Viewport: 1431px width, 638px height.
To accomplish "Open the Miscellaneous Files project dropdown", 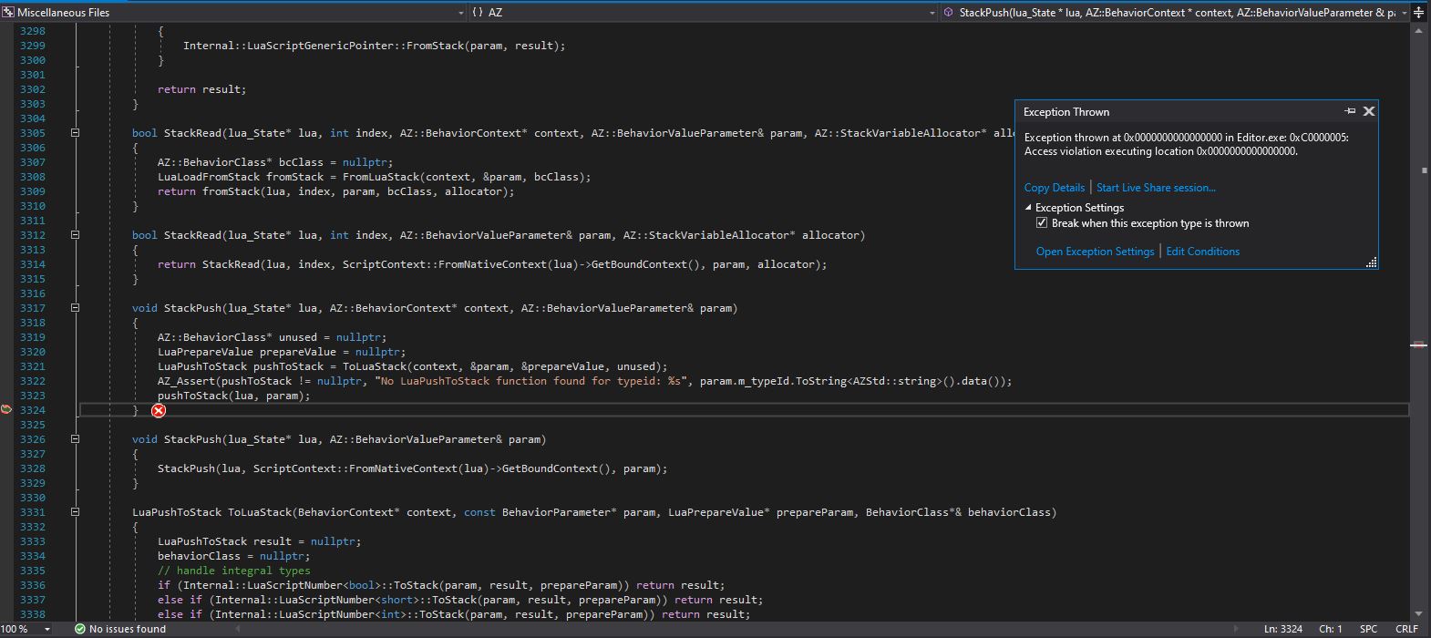I will pyautogui.click(x=460, y=13).
